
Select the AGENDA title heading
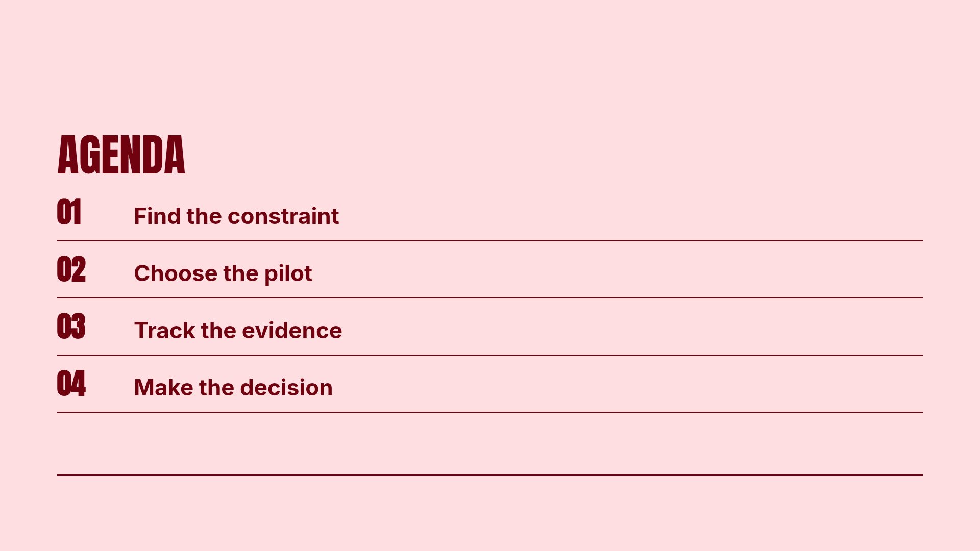[x=121, y=155]
